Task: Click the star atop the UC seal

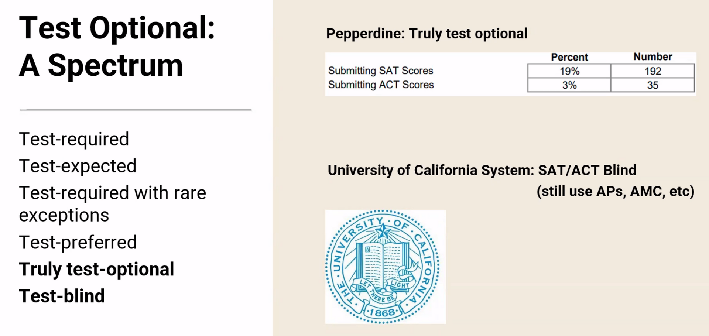Action: (x=383, y=232)
